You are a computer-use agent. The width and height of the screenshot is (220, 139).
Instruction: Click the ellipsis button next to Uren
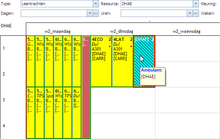pos(196,13)
